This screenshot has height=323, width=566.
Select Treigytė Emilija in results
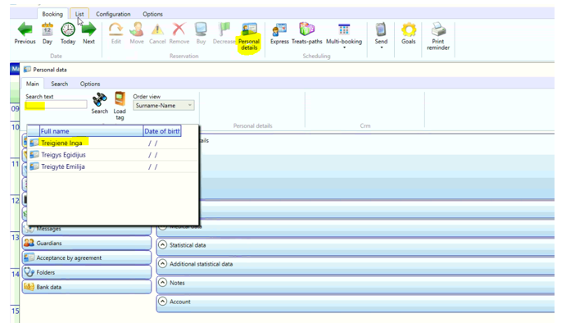pyautogui.click(x=63, y=167)
